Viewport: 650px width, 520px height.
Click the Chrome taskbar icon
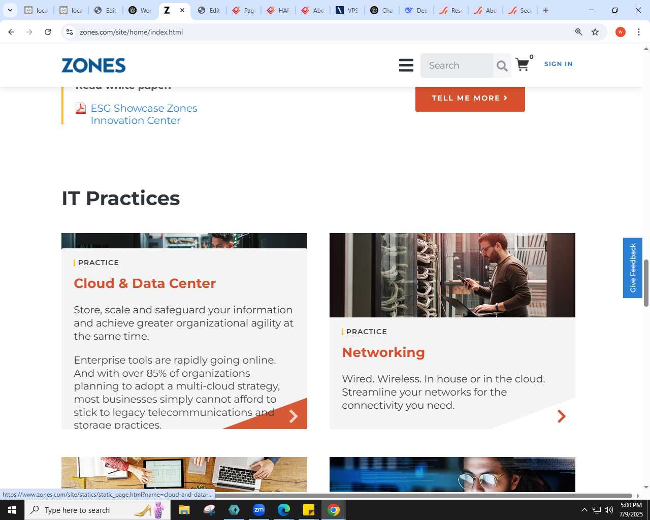click(334, 510)
